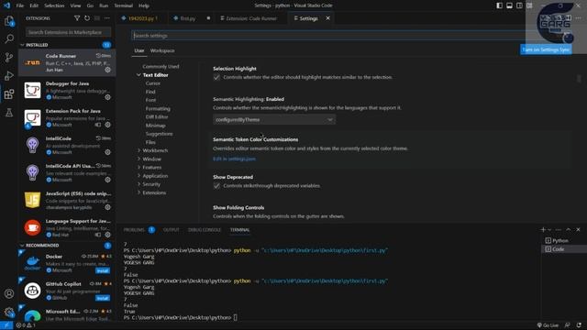Open JavaScript (ES6) code snippets manage gear

point(108,207)
